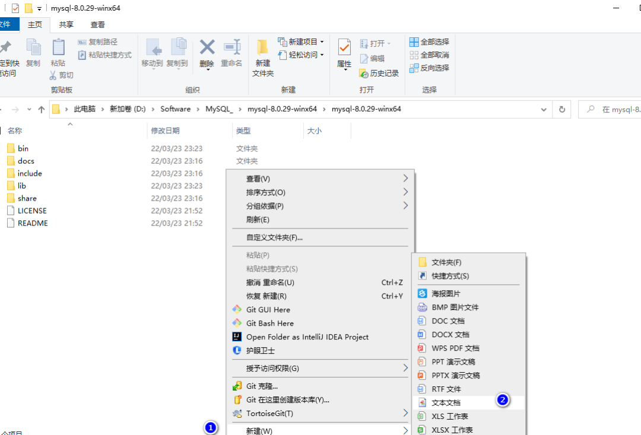This screenshot has width=641, height=435.
Task: Choose 文本文档 in the New submenu
Action: (x=468, y=403)
